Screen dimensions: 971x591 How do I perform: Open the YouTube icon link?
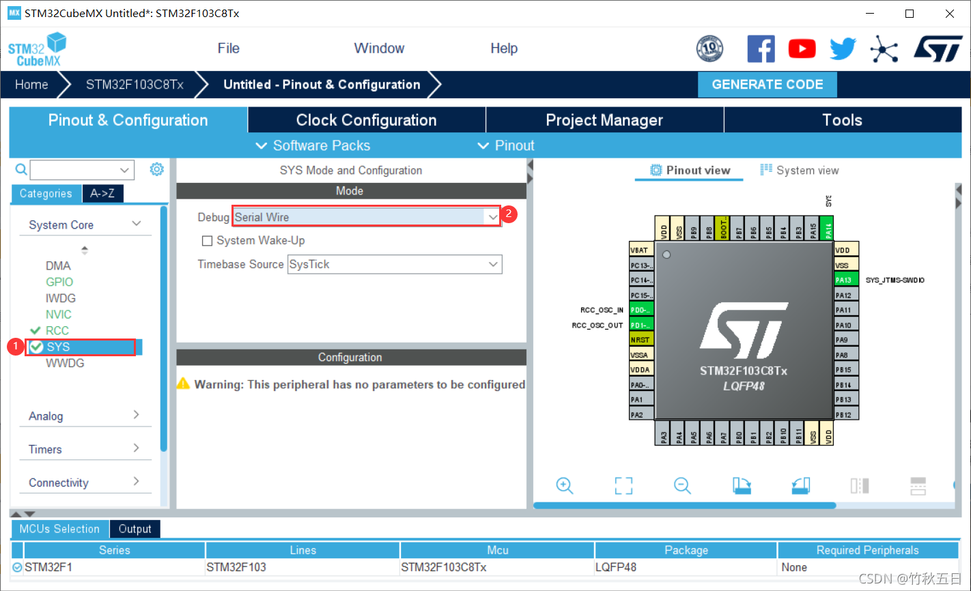[x=802, y=49]
